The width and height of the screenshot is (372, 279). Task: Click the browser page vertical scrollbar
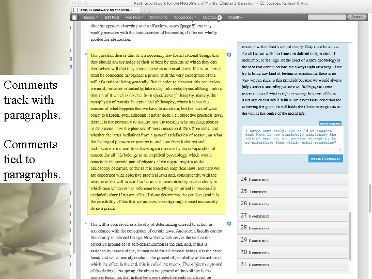click(370, 198)
